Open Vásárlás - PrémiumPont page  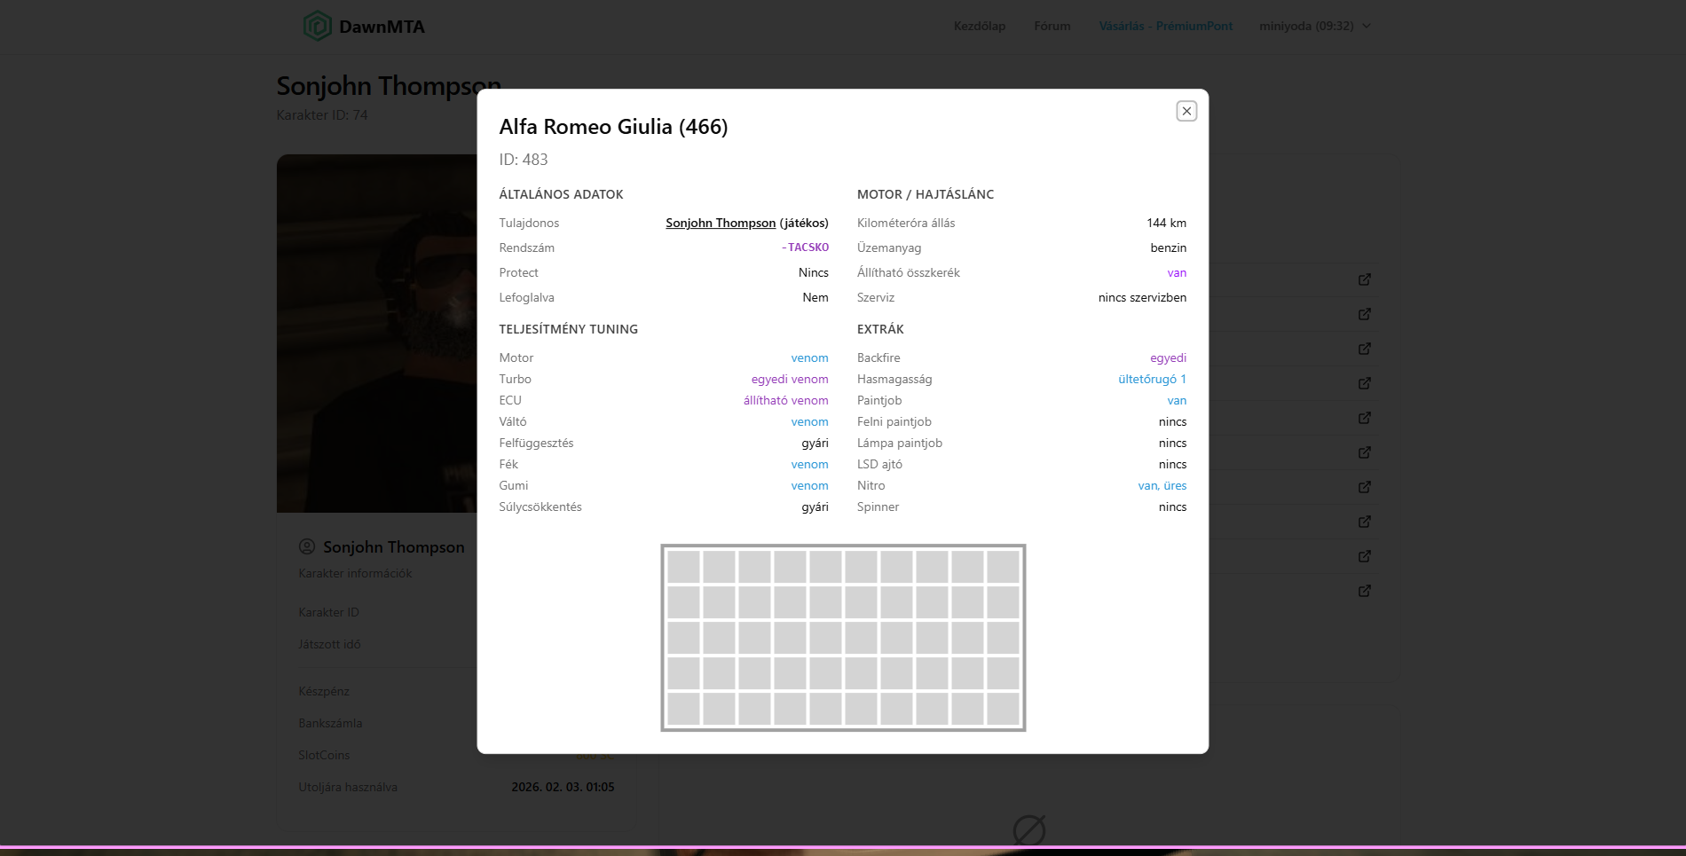coord(1165,27)
